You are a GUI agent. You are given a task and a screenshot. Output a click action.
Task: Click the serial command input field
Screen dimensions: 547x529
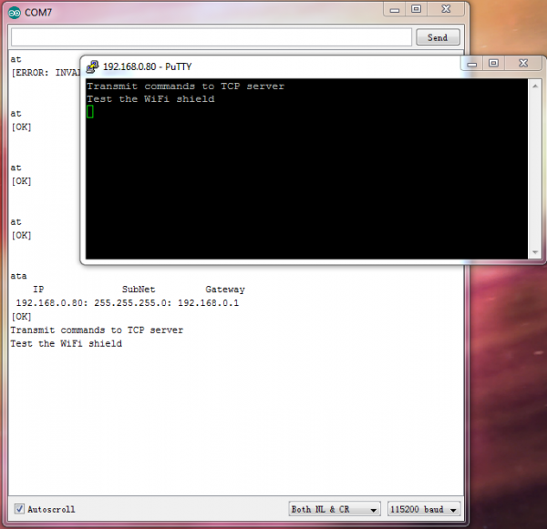tap(212, 37)
